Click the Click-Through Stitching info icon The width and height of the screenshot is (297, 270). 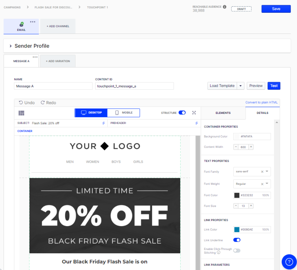point(219,252)
